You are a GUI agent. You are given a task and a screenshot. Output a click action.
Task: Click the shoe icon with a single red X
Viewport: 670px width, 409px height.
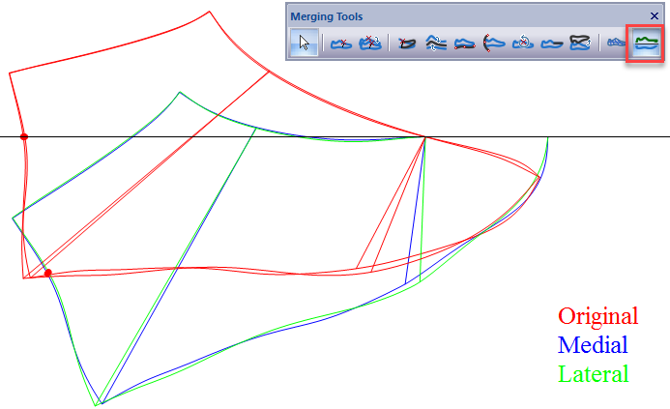341,44
